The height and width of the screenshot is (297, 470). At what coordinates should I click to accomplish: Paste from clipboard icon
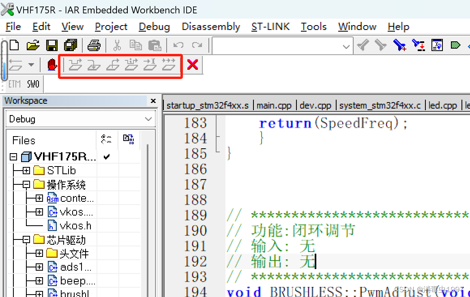pos(155,45)
